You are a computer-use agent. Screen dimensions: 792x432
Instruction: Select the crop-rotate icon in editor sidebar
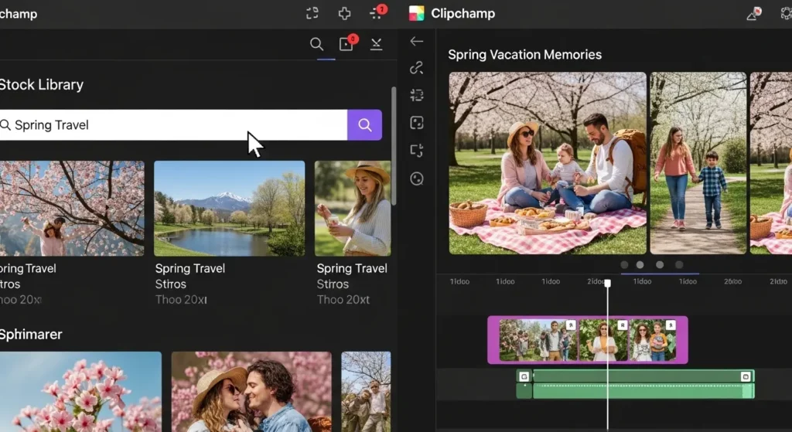417,151
